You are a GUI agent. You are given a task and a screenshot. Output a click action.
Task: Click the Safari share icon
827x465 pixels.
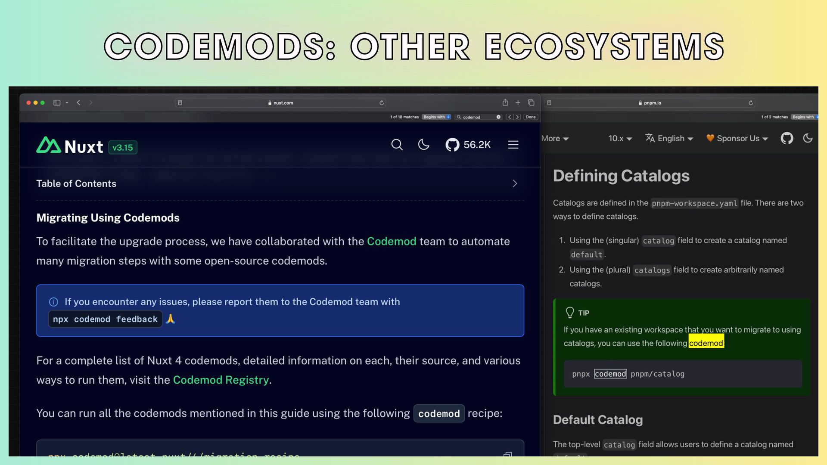(505, 102)
